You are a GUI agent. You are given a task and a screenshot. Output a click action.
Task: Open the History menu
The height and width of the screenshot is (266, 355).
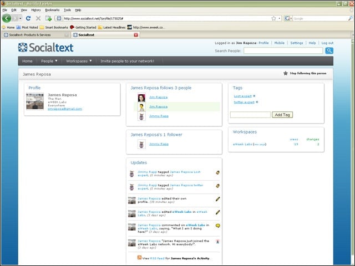pyautogui.click(x=36, y=10)
